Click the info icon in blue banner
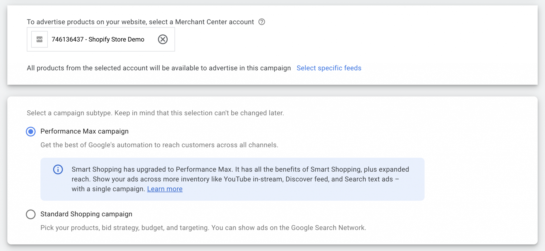Image resolution: width=545 pixels, height=251 pixels. click(58, 169)
